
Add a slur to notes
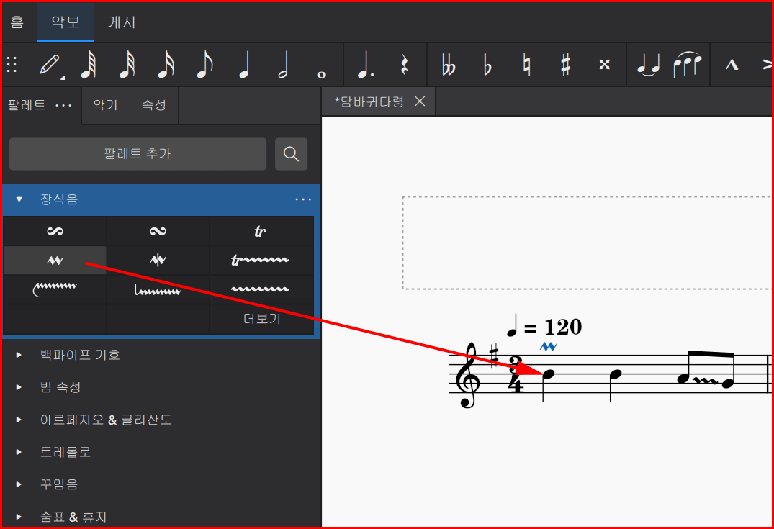pyautogui.click(x=687, y=65)
